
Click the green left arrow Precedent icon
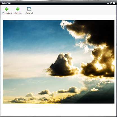tap(6, 9)
